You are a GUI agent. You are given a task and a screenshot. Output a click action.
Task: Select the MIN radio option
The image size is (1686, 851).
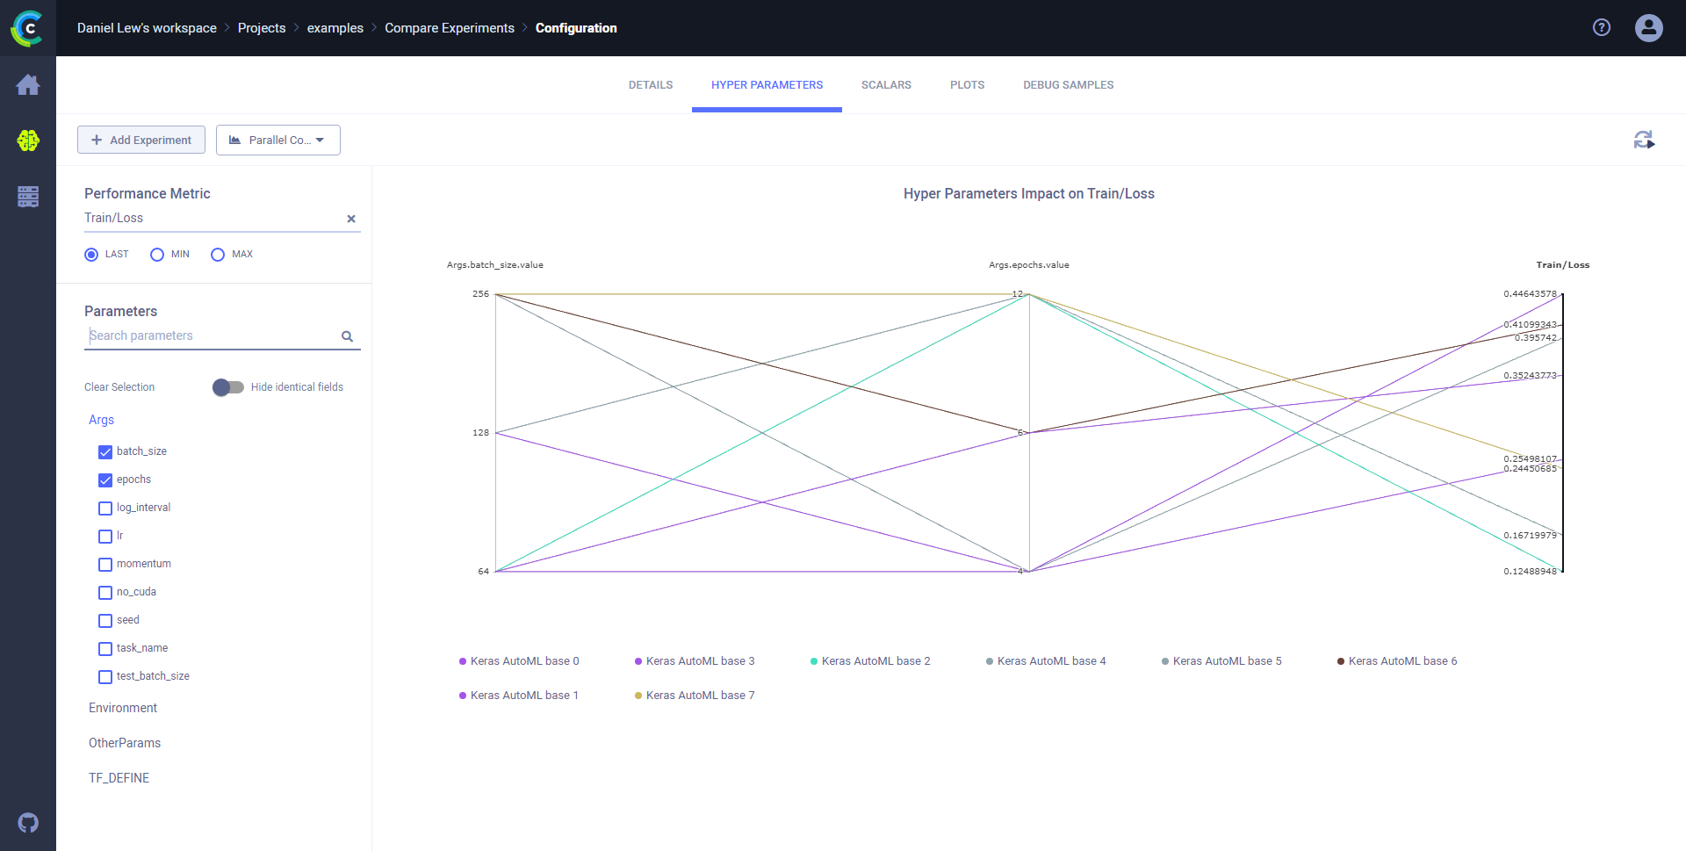pyautogui.click(x=157, y=255)
